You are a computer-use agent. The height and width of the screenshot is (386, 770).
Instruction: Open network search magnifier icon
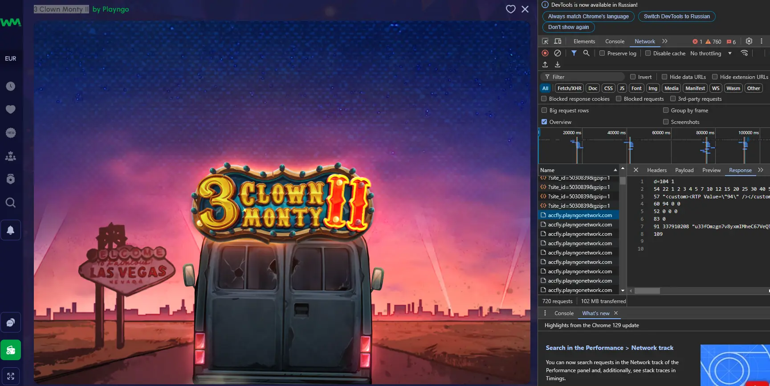pos(587,53)
